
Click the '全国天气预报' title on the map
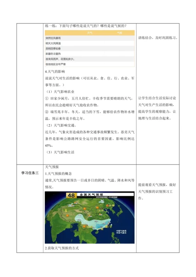point(91,194)
